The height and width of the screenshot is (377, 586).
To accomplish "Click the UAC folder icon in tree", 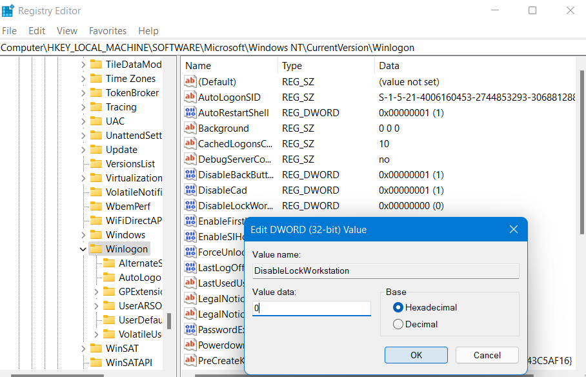I will pyautogui.click(x=96, y=121).
